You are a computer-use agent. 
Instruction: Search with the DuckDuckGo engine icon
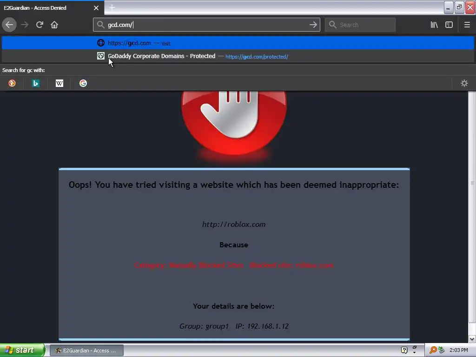tap(12, 83)
